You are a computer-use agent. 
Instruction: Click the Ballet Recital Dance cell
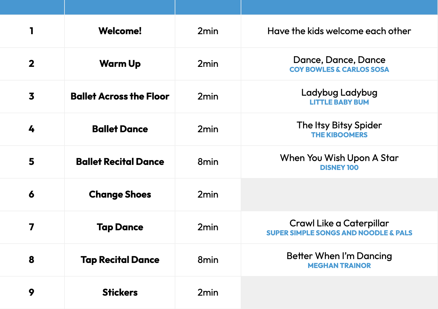(120, 162)
